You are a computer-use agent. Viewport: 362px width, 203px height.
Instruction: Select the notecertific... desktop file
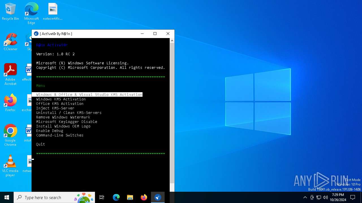coord(53,12)
